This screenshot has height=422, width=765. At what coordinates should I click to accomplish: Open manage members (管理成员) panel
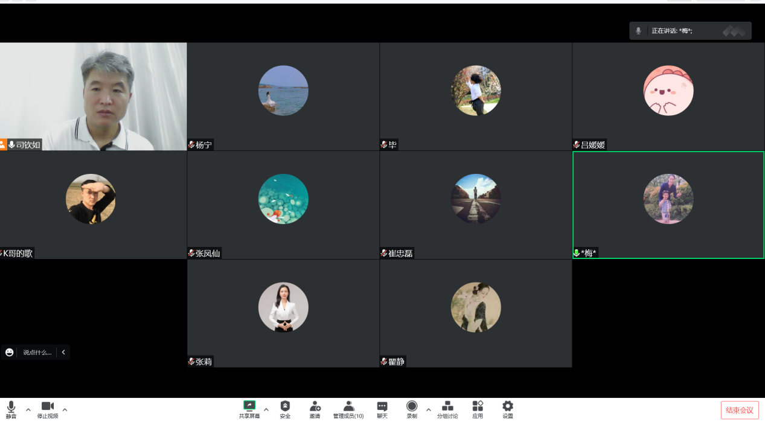pyautogui.click(x=348, y=409)
